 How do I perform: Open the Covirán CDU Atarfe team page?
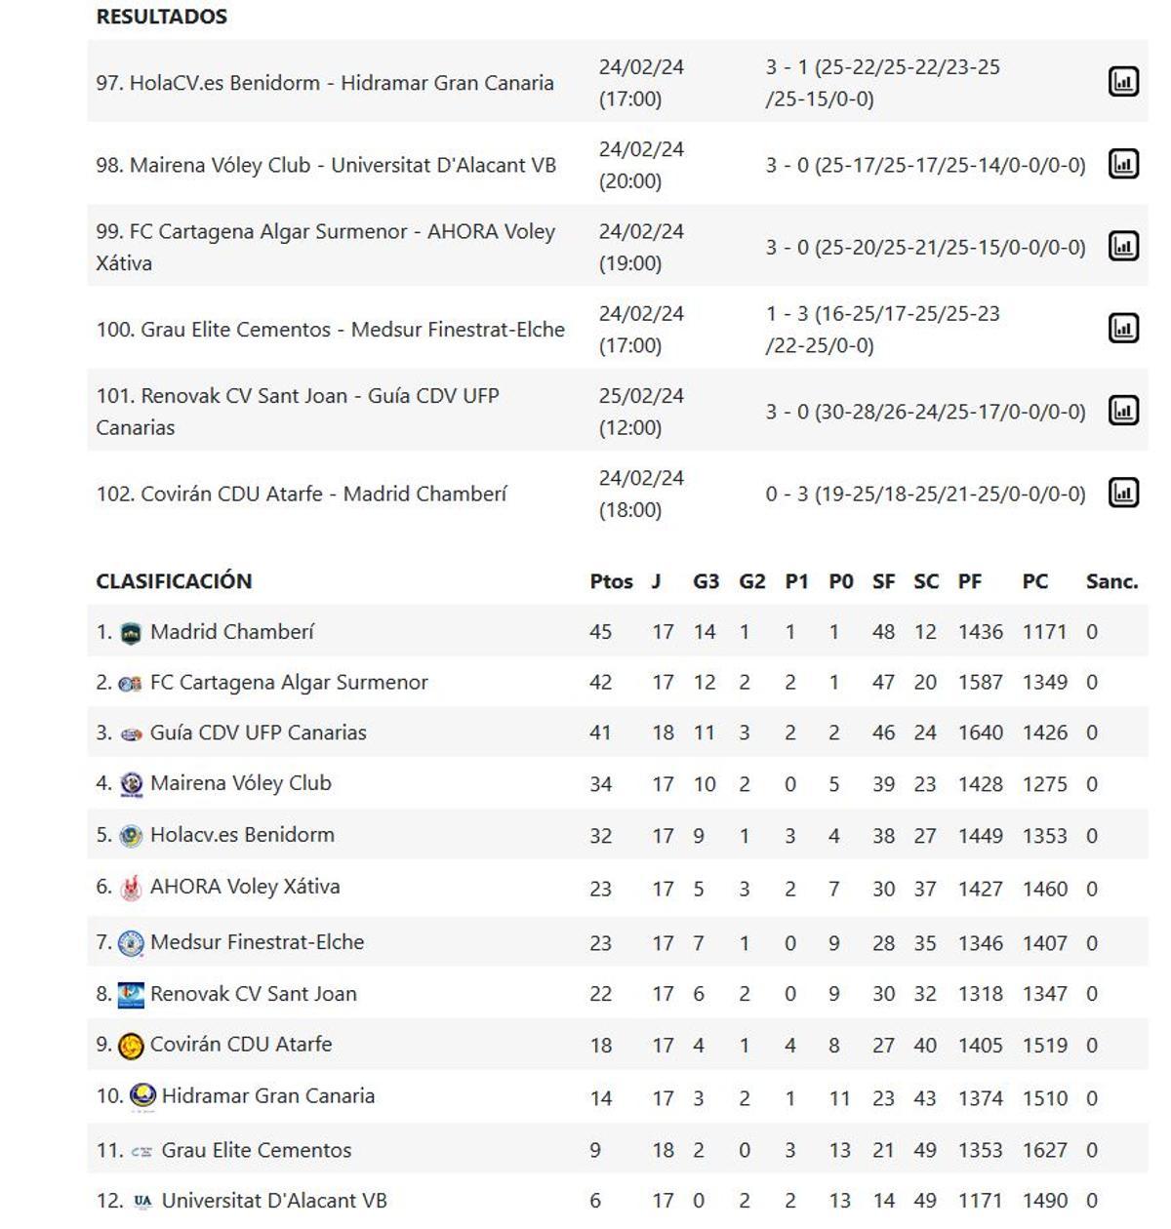click(x=239, y=1044)
